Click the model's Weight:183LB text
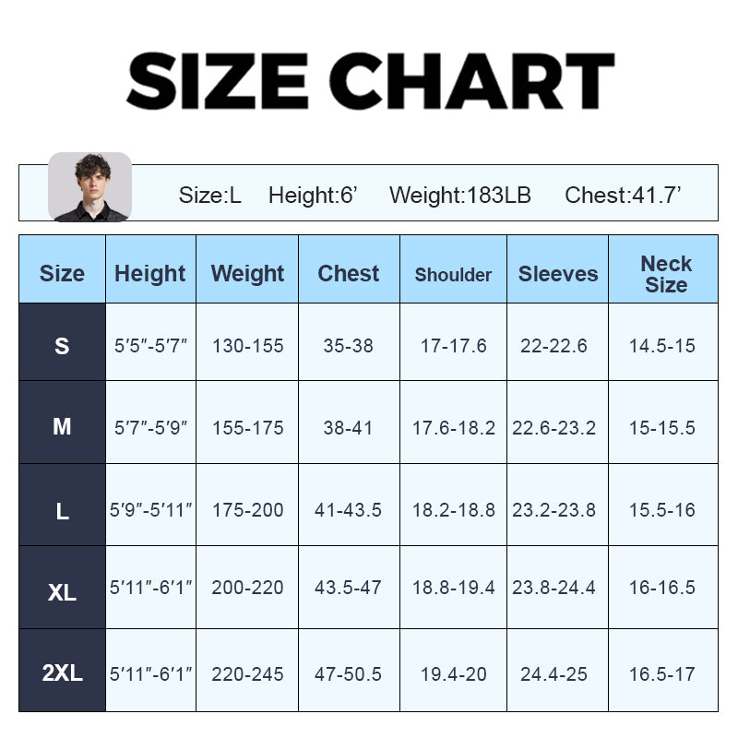This screenshot has width=738, height=738. pyautogui.click(x=459, y=196)
